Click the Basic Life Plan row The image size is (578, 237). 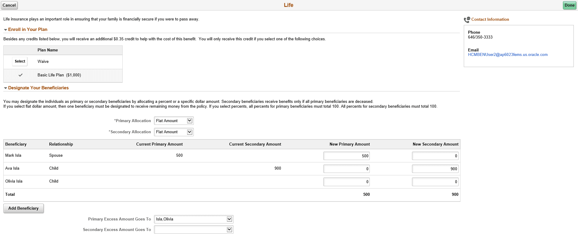click(59, 75)
